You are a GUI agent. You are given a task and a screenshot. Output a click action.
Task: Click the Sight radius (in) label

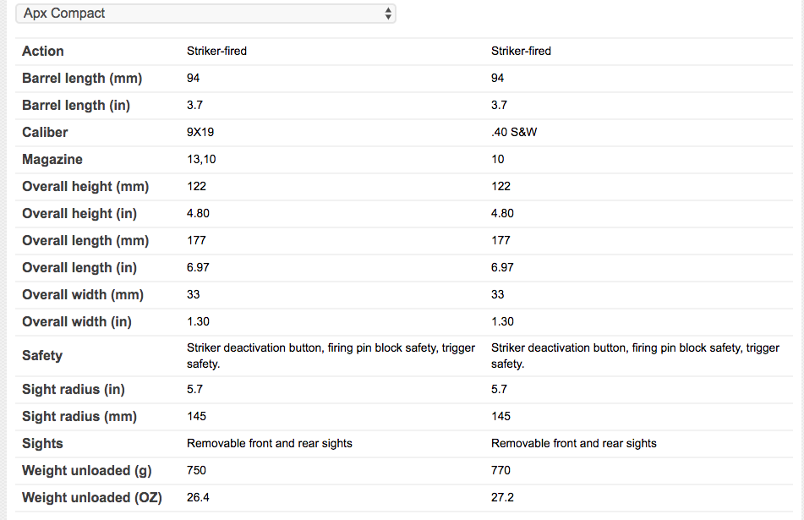tap(74, 389)
